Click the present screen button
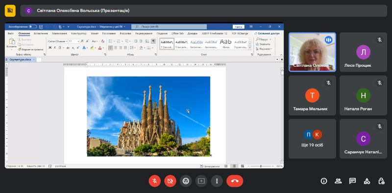The image size is (392, 193). [201, 181]
